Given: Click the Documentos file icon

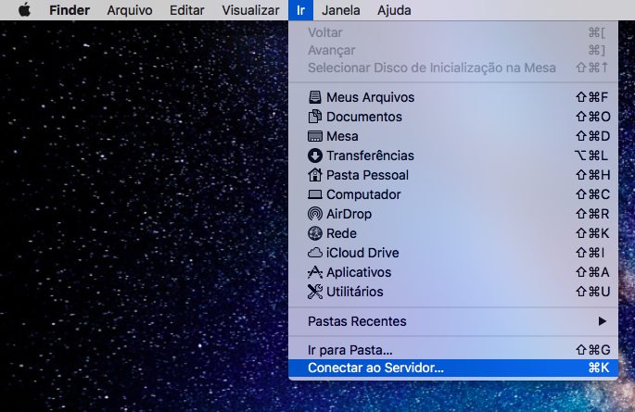Looking at the screenshot, I should pos(315,117).
